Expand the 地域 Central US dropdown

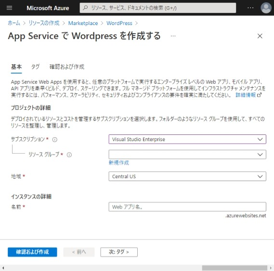pyautogui.click(x=187, y=176)
